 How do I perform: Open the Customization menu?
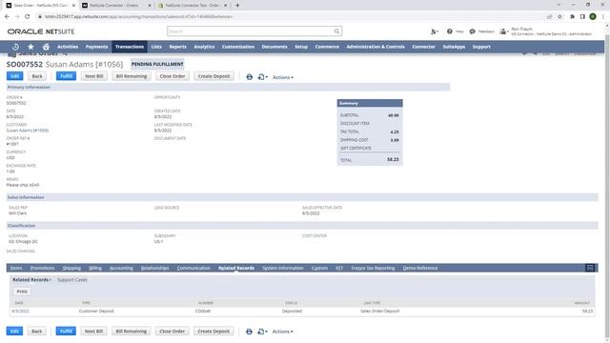(238, 47)
